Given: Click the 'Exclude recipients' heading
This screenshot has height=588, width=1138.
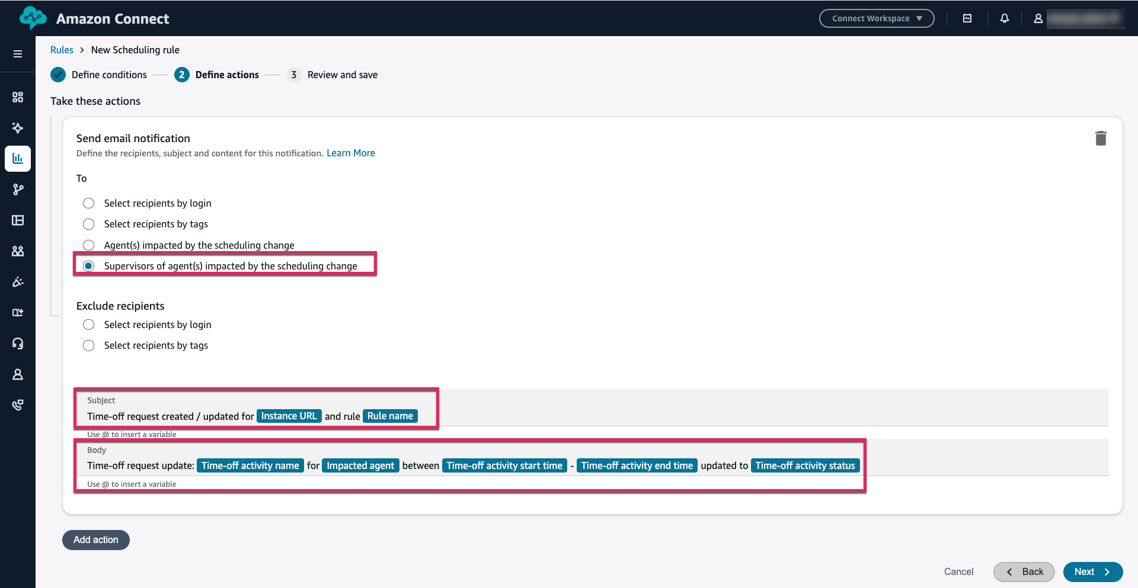Looking at the screenshot, I should point(120,306).
